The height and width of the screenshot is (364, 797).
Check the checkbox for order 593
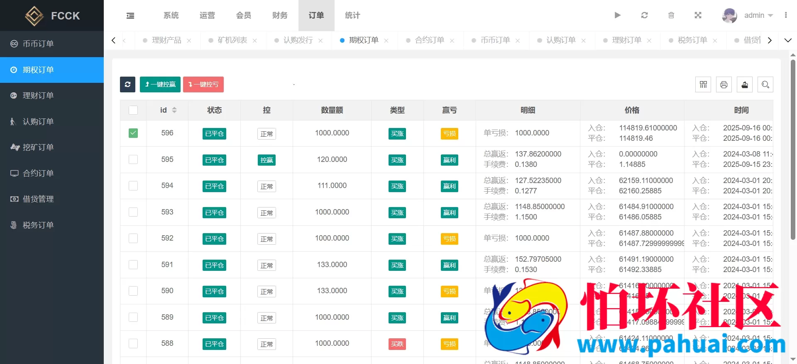pyautogui.click(x=133, y=212)
